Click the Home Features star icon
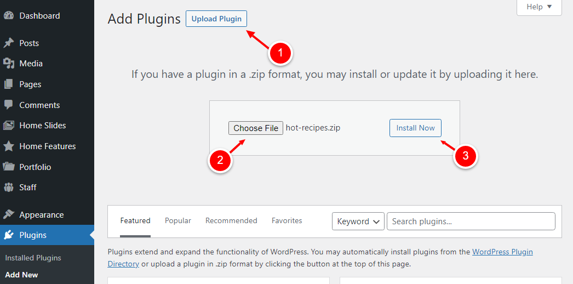The width and height of the screenshot is (573, 284). point(9,146)
